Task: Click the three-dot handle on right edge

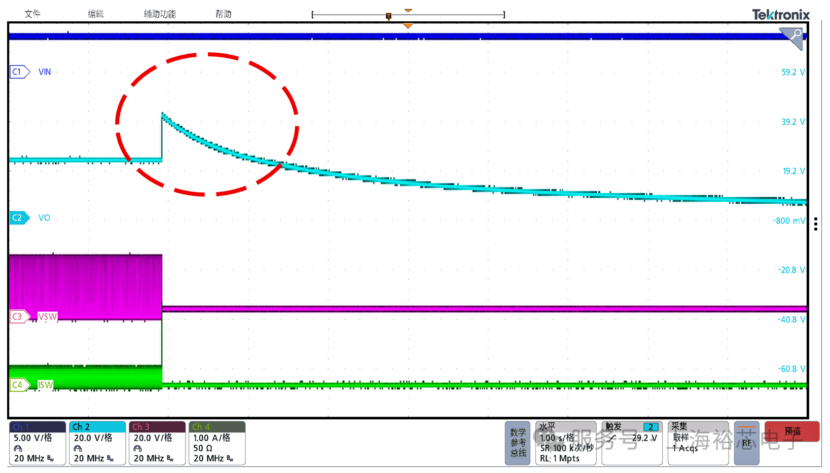Action: [x=816, y=224]
